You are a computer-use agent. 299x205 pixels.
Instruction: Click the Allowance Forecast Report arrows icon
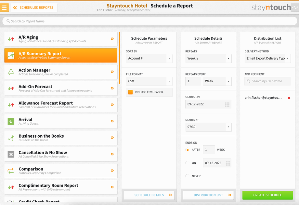(11, 105)
